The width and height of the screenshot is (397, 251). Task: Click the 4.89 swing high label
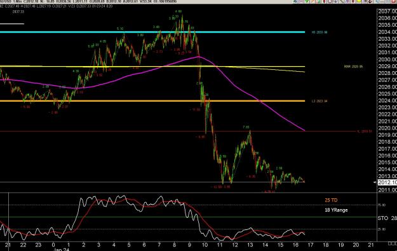tap(178, 11)
